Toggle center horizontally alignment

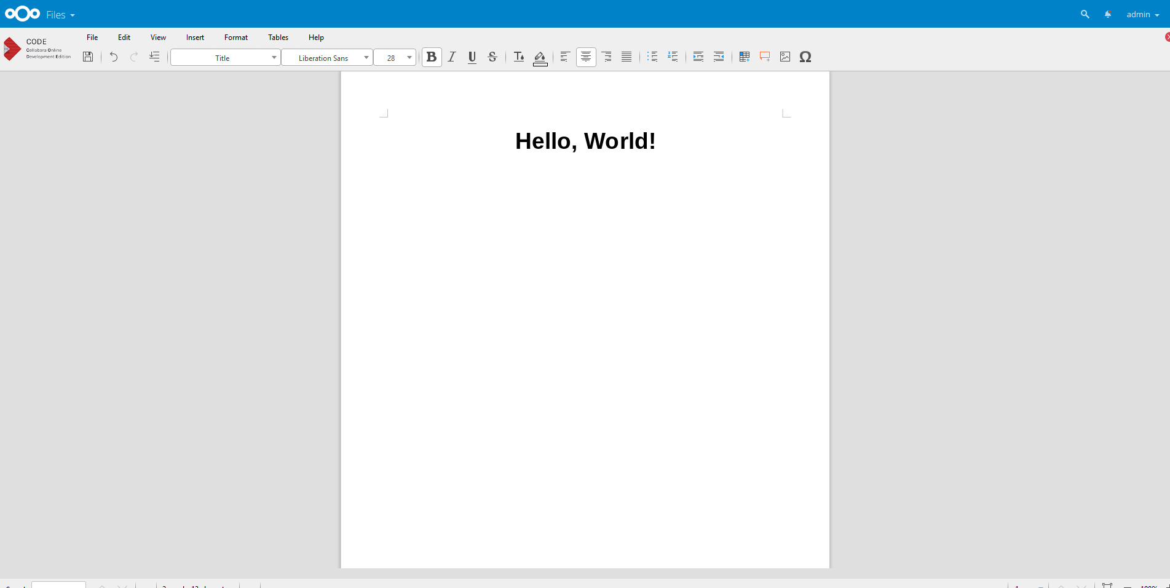(x=586, y=57)
